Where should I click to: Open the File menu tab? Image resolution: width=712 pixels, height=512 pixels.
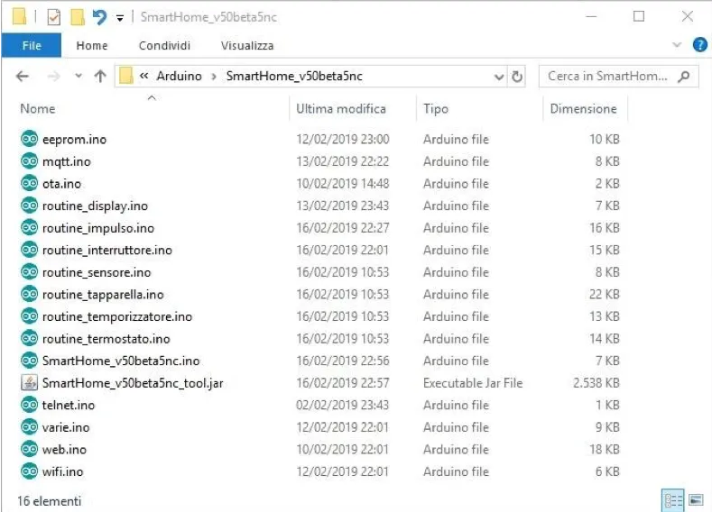pyautogui.click(x=32, y=45)
